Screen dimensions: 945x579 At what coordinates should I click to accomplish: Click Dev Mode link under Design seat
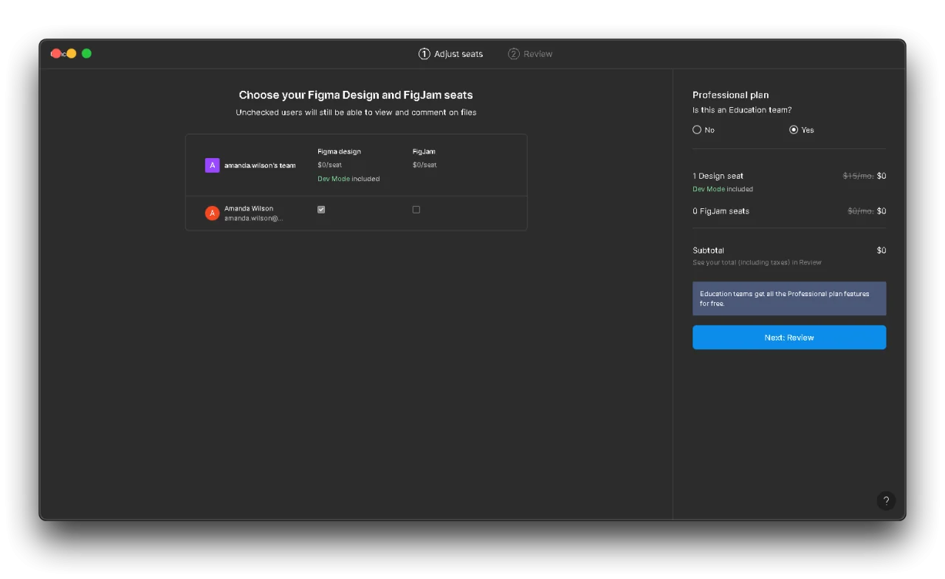coord(709,189)
